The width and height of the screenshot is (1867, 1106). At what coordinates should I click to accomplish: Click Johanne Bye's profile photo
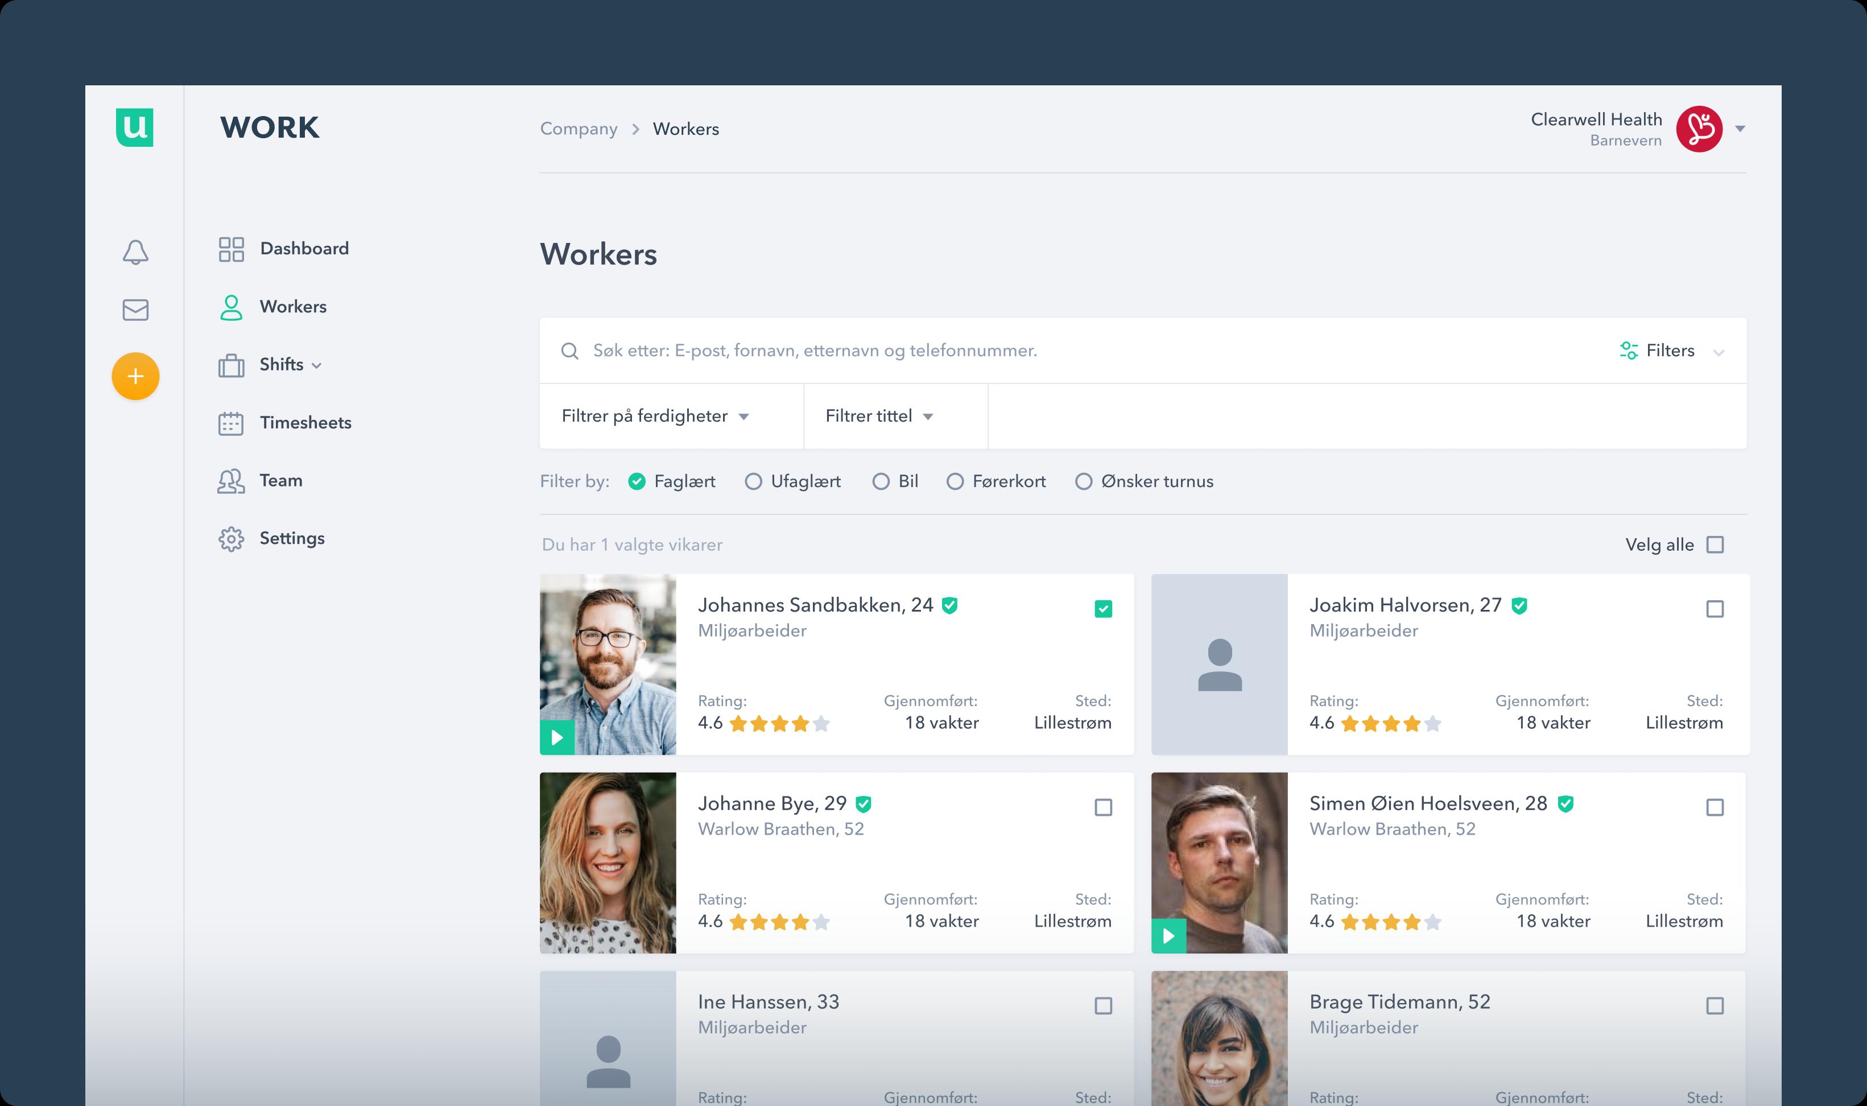tap(607, 862)
